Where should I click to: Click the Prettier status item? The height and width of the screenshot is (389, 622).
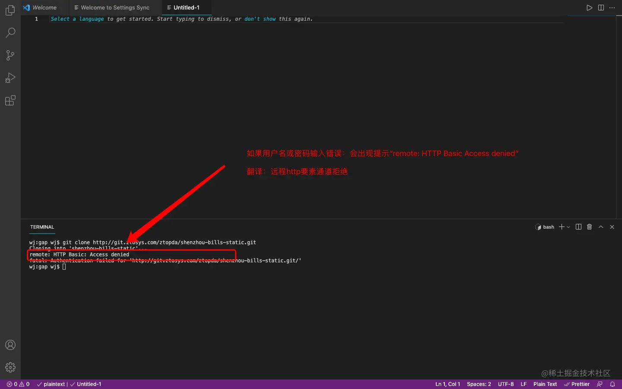pos(577,384)
